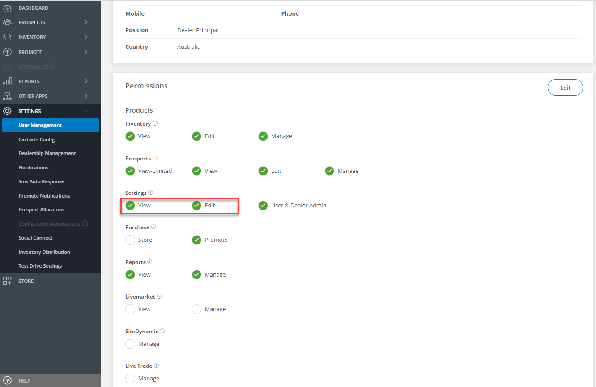Expand the Reports submenu arrow

[x=86, y=81]
